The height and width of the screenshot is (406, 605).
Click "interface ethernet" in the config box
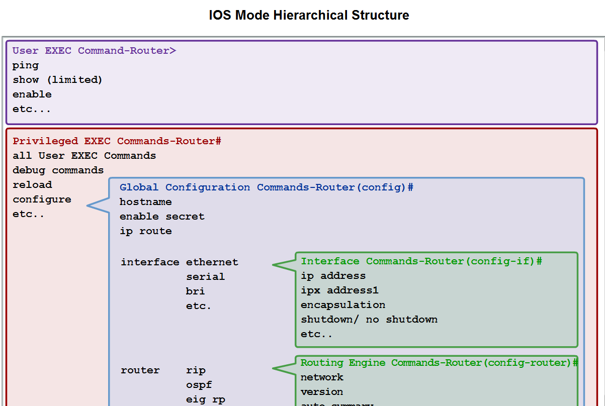pos(179,262)
